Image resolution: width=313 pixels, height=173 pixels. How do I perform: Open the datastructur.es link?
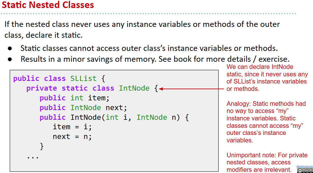pos(304,166)
